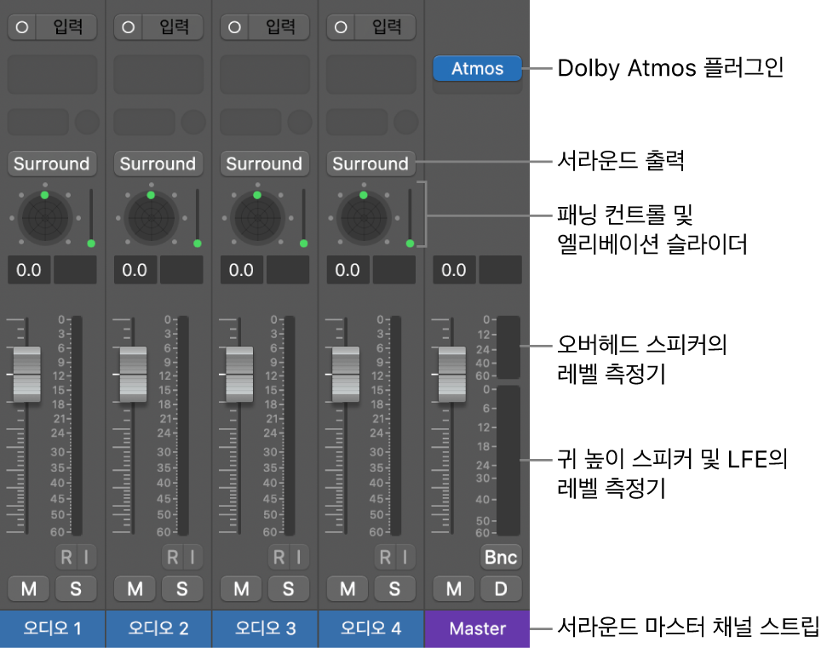Click elevation slider on 오디오 2
This screenshot has width=827, height=648.
click(198, 217)
